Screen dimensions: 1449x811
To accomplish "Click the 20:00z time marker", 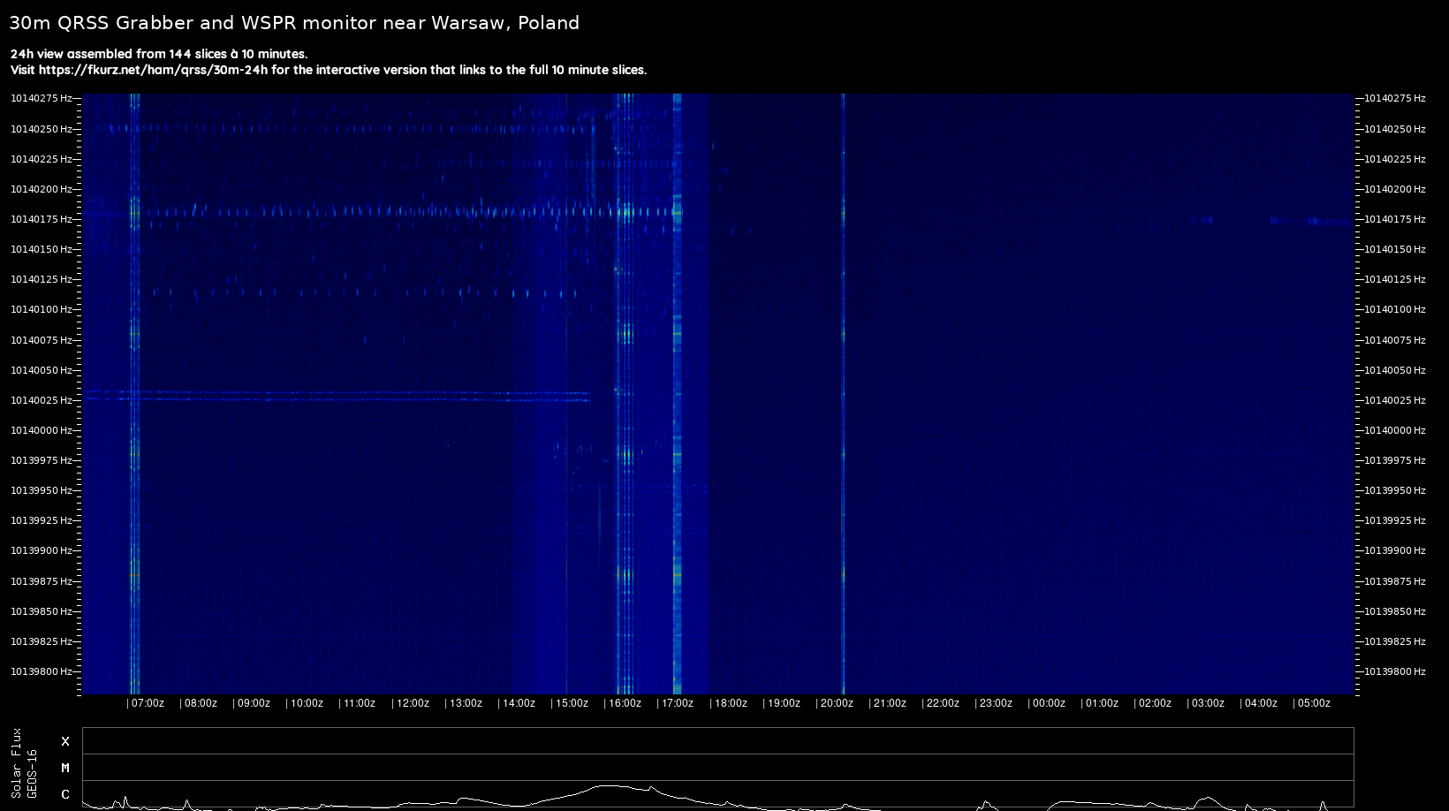I will tap(836, 703).
